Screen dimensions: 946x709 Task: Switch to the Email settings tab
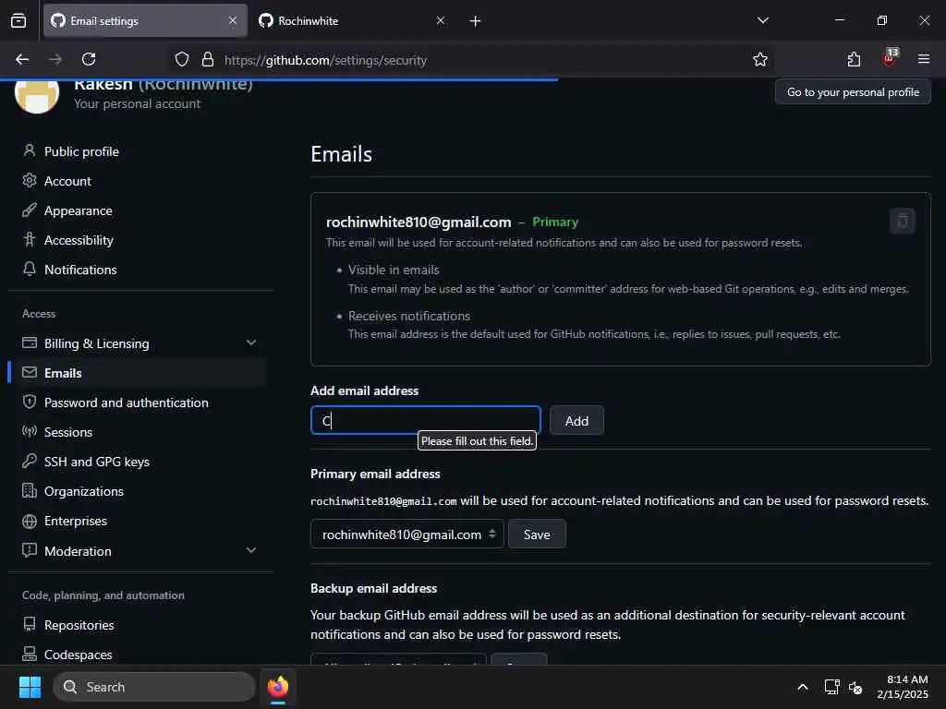point(145,20)
